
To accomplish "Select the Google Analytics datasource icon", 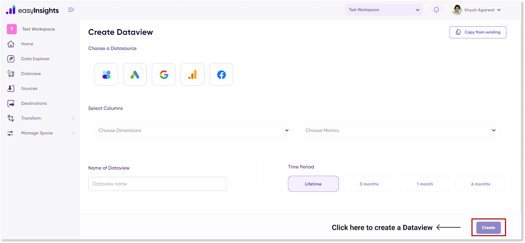I will pyautogui.click(x=192, y=75).
